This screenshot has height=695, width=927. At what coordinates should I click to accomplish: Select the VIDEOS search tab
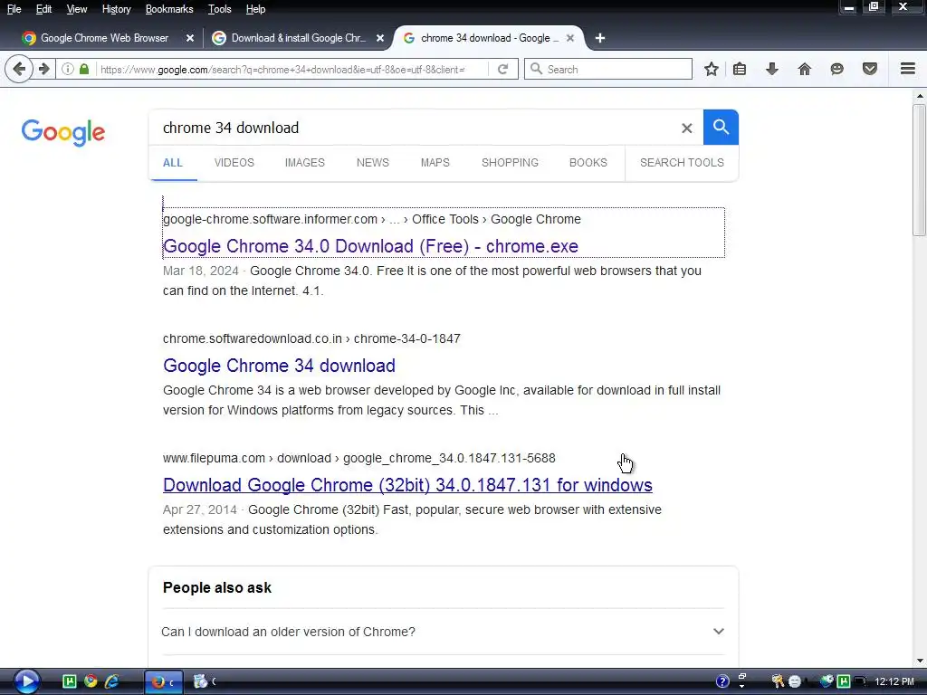[x=234, y=163]
